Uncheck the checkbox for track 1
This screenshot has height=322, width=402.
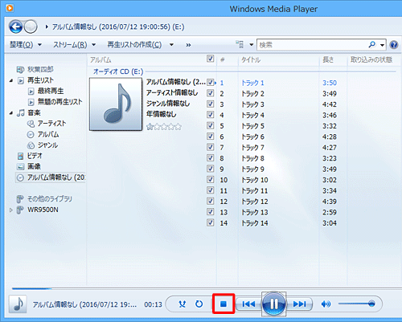coord(211,83)
